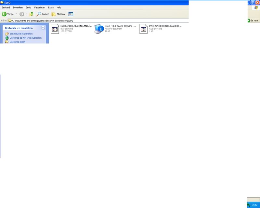260x208 pixels.
Task: Click the address bar path field
Action: (x=97, y=20)
